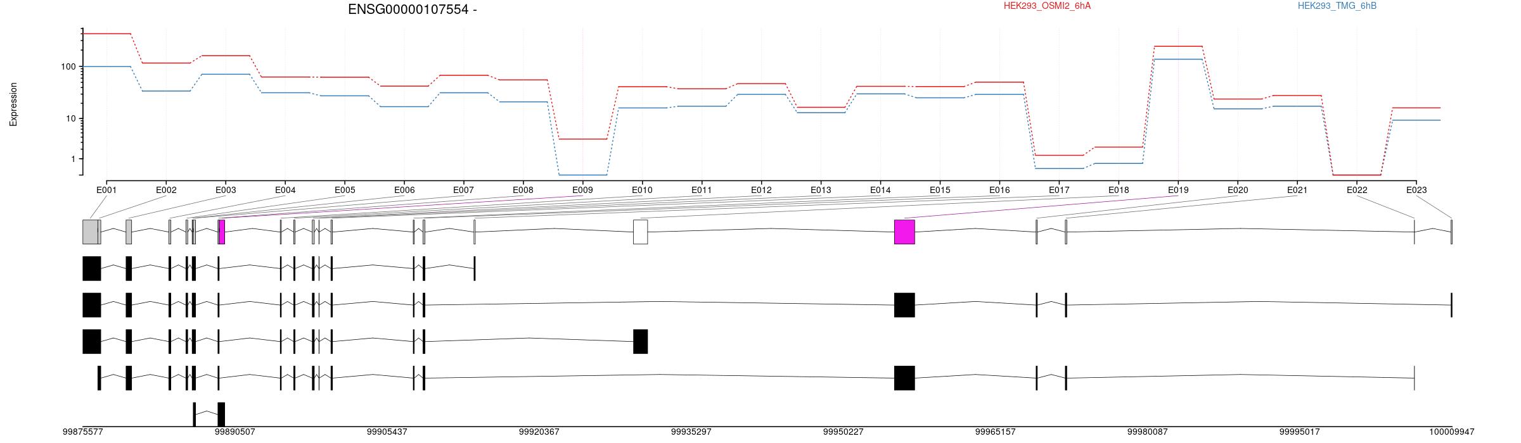Screen dimensions: 1521x443
Task: Click the y-axis value 10
Action: pyautogui.click(x=70, y=119)
